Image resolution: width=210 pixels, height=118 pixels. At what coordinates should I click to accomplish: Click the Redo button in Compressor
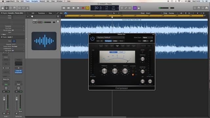(121, 41)
